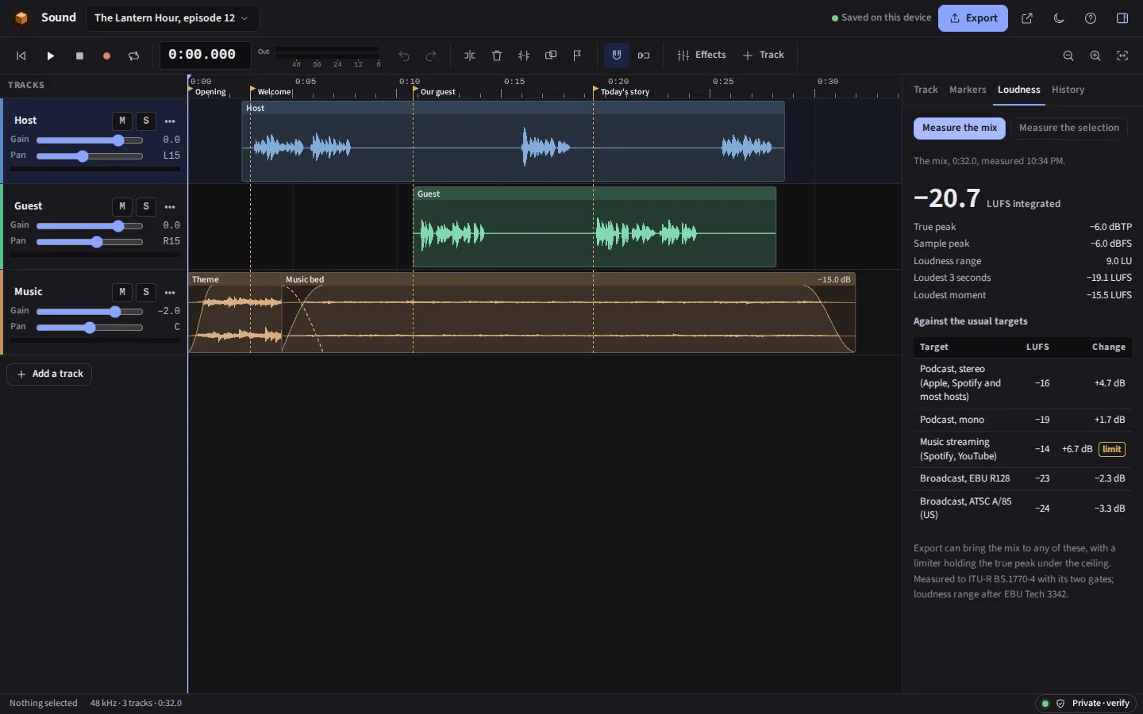Select the Loudness tab

[1019, 90]
